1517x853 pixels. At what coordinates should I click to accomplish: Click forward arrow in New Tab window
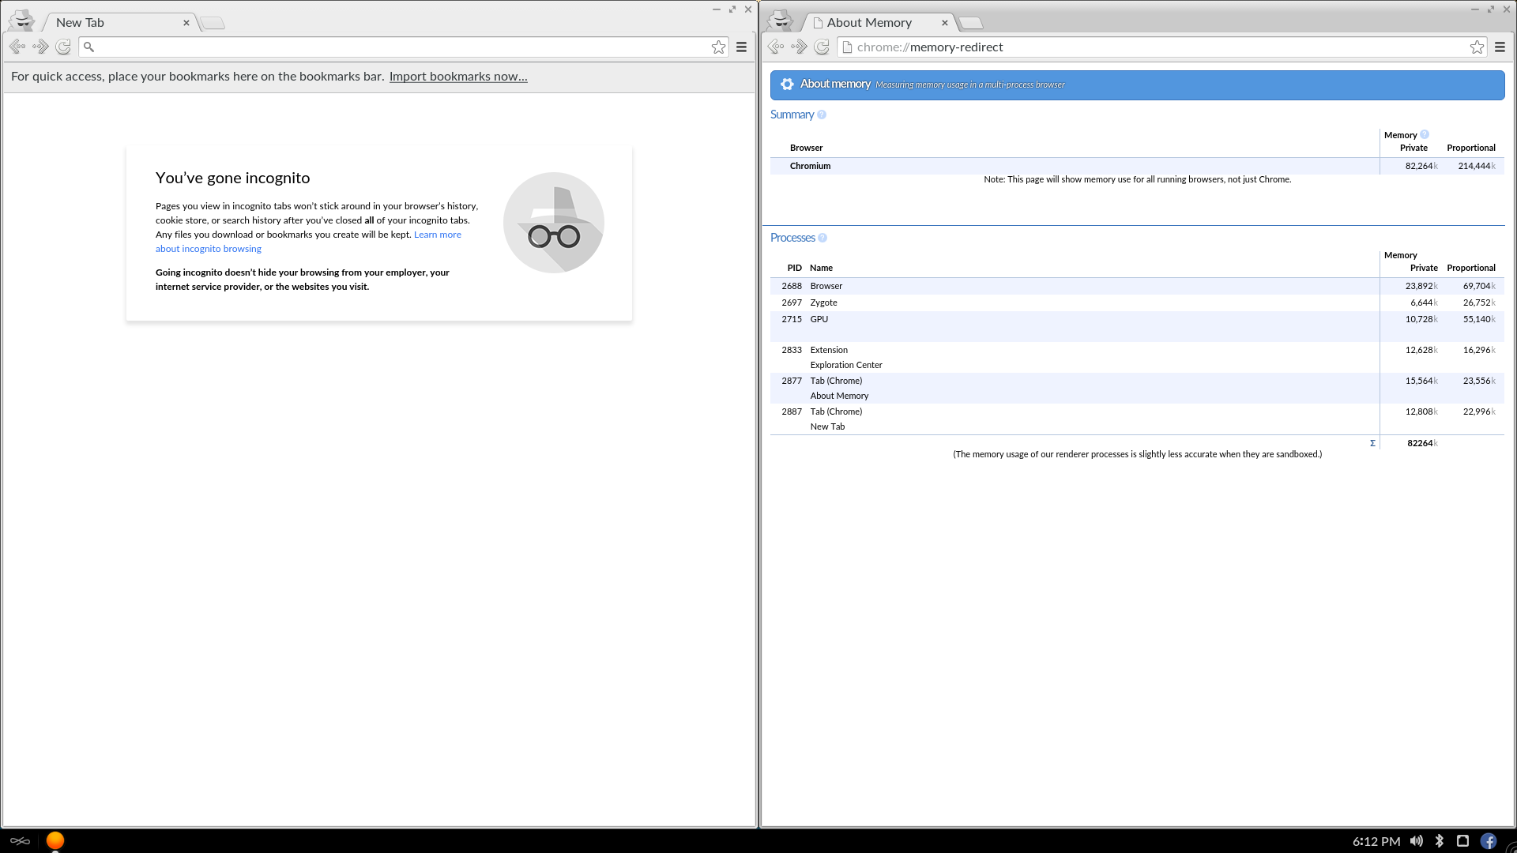(x=40, y=47)
